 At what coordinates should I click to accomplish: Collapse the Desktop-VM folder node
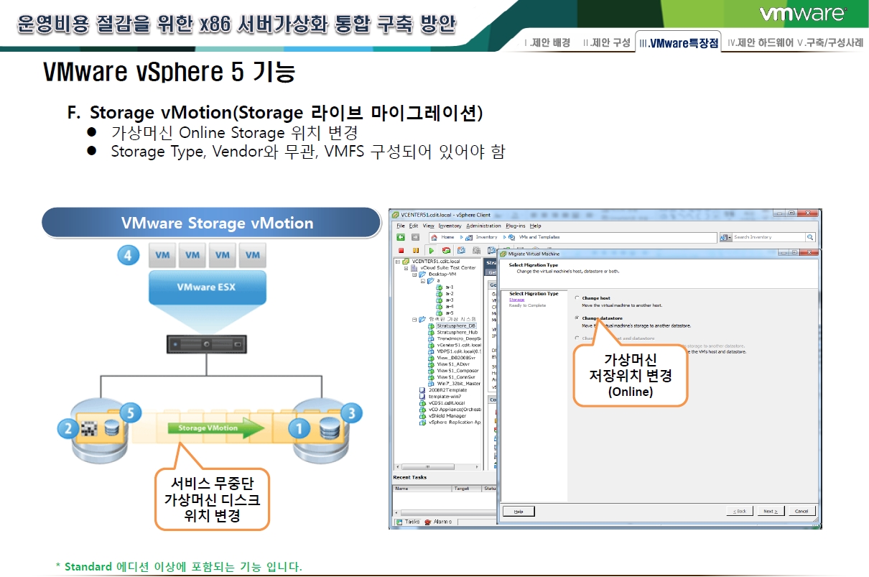click(414, 274)
